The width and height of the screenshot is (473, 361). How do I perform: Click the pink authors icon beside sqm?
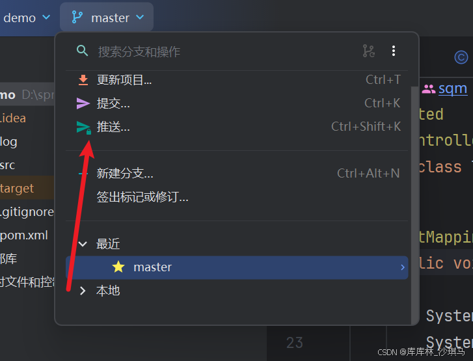click(428, 88)
